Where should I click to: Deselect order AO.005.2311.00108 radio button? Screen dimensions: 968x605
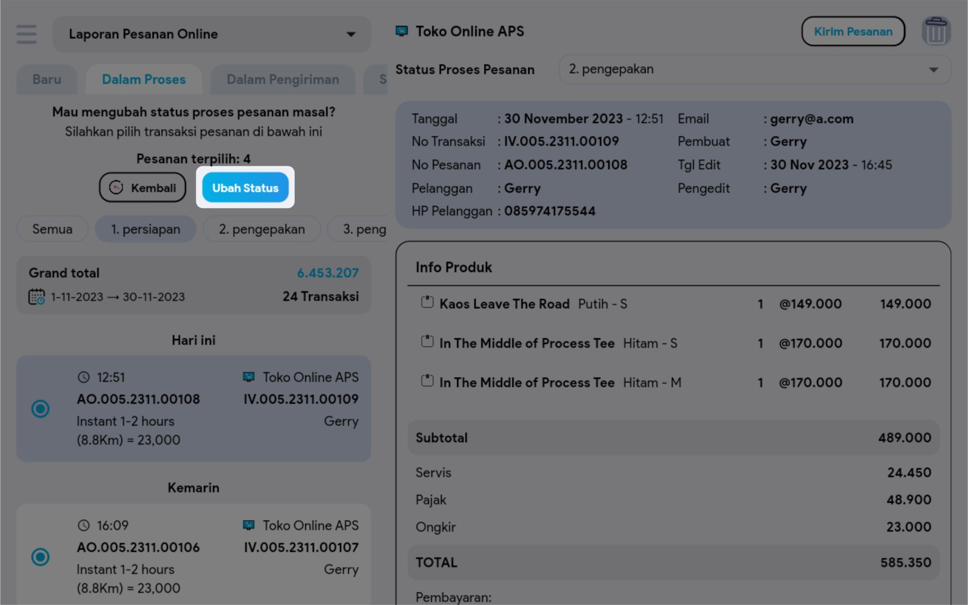click(x=40, y=409)
